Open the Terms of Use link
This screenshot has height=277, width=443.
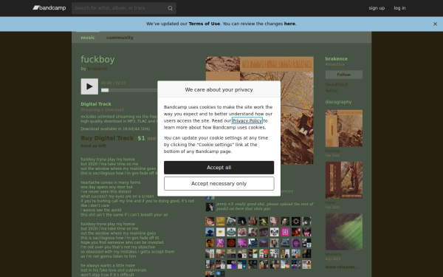[205, 24]
